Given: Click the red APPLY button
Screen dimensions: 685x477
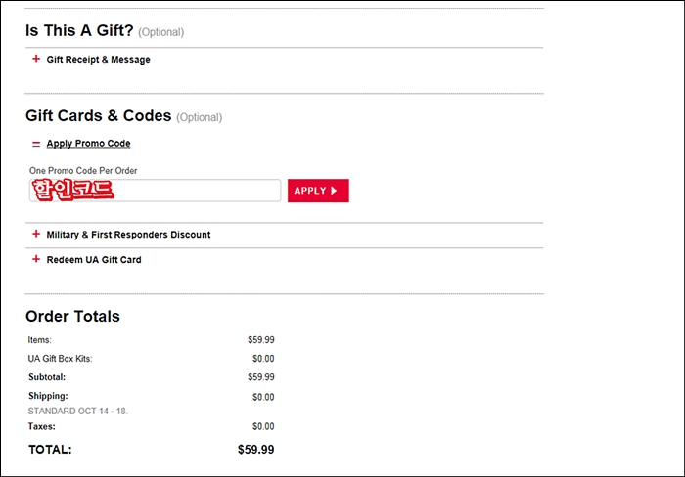Looking at the screenshot, I should pos(318,191).
